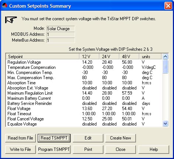174x159 pixels.
Task: Click the 25.00 float cancel value
Action: [x=107, y=119]
